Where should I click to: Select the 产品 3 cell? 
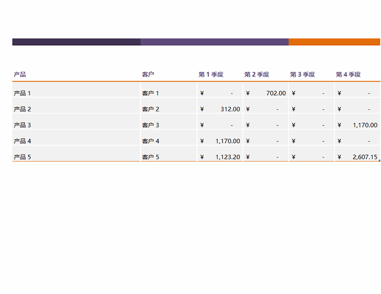[23, 126]
